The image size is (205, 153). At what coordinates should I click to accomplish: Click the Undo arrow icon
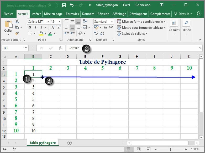pos(71,5)
